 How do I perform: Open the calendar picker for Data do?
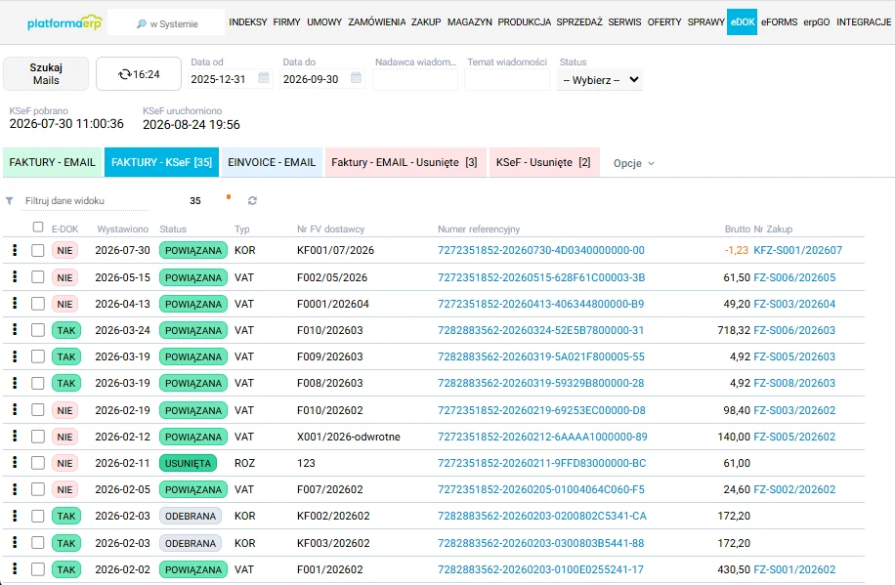point(357,77)
